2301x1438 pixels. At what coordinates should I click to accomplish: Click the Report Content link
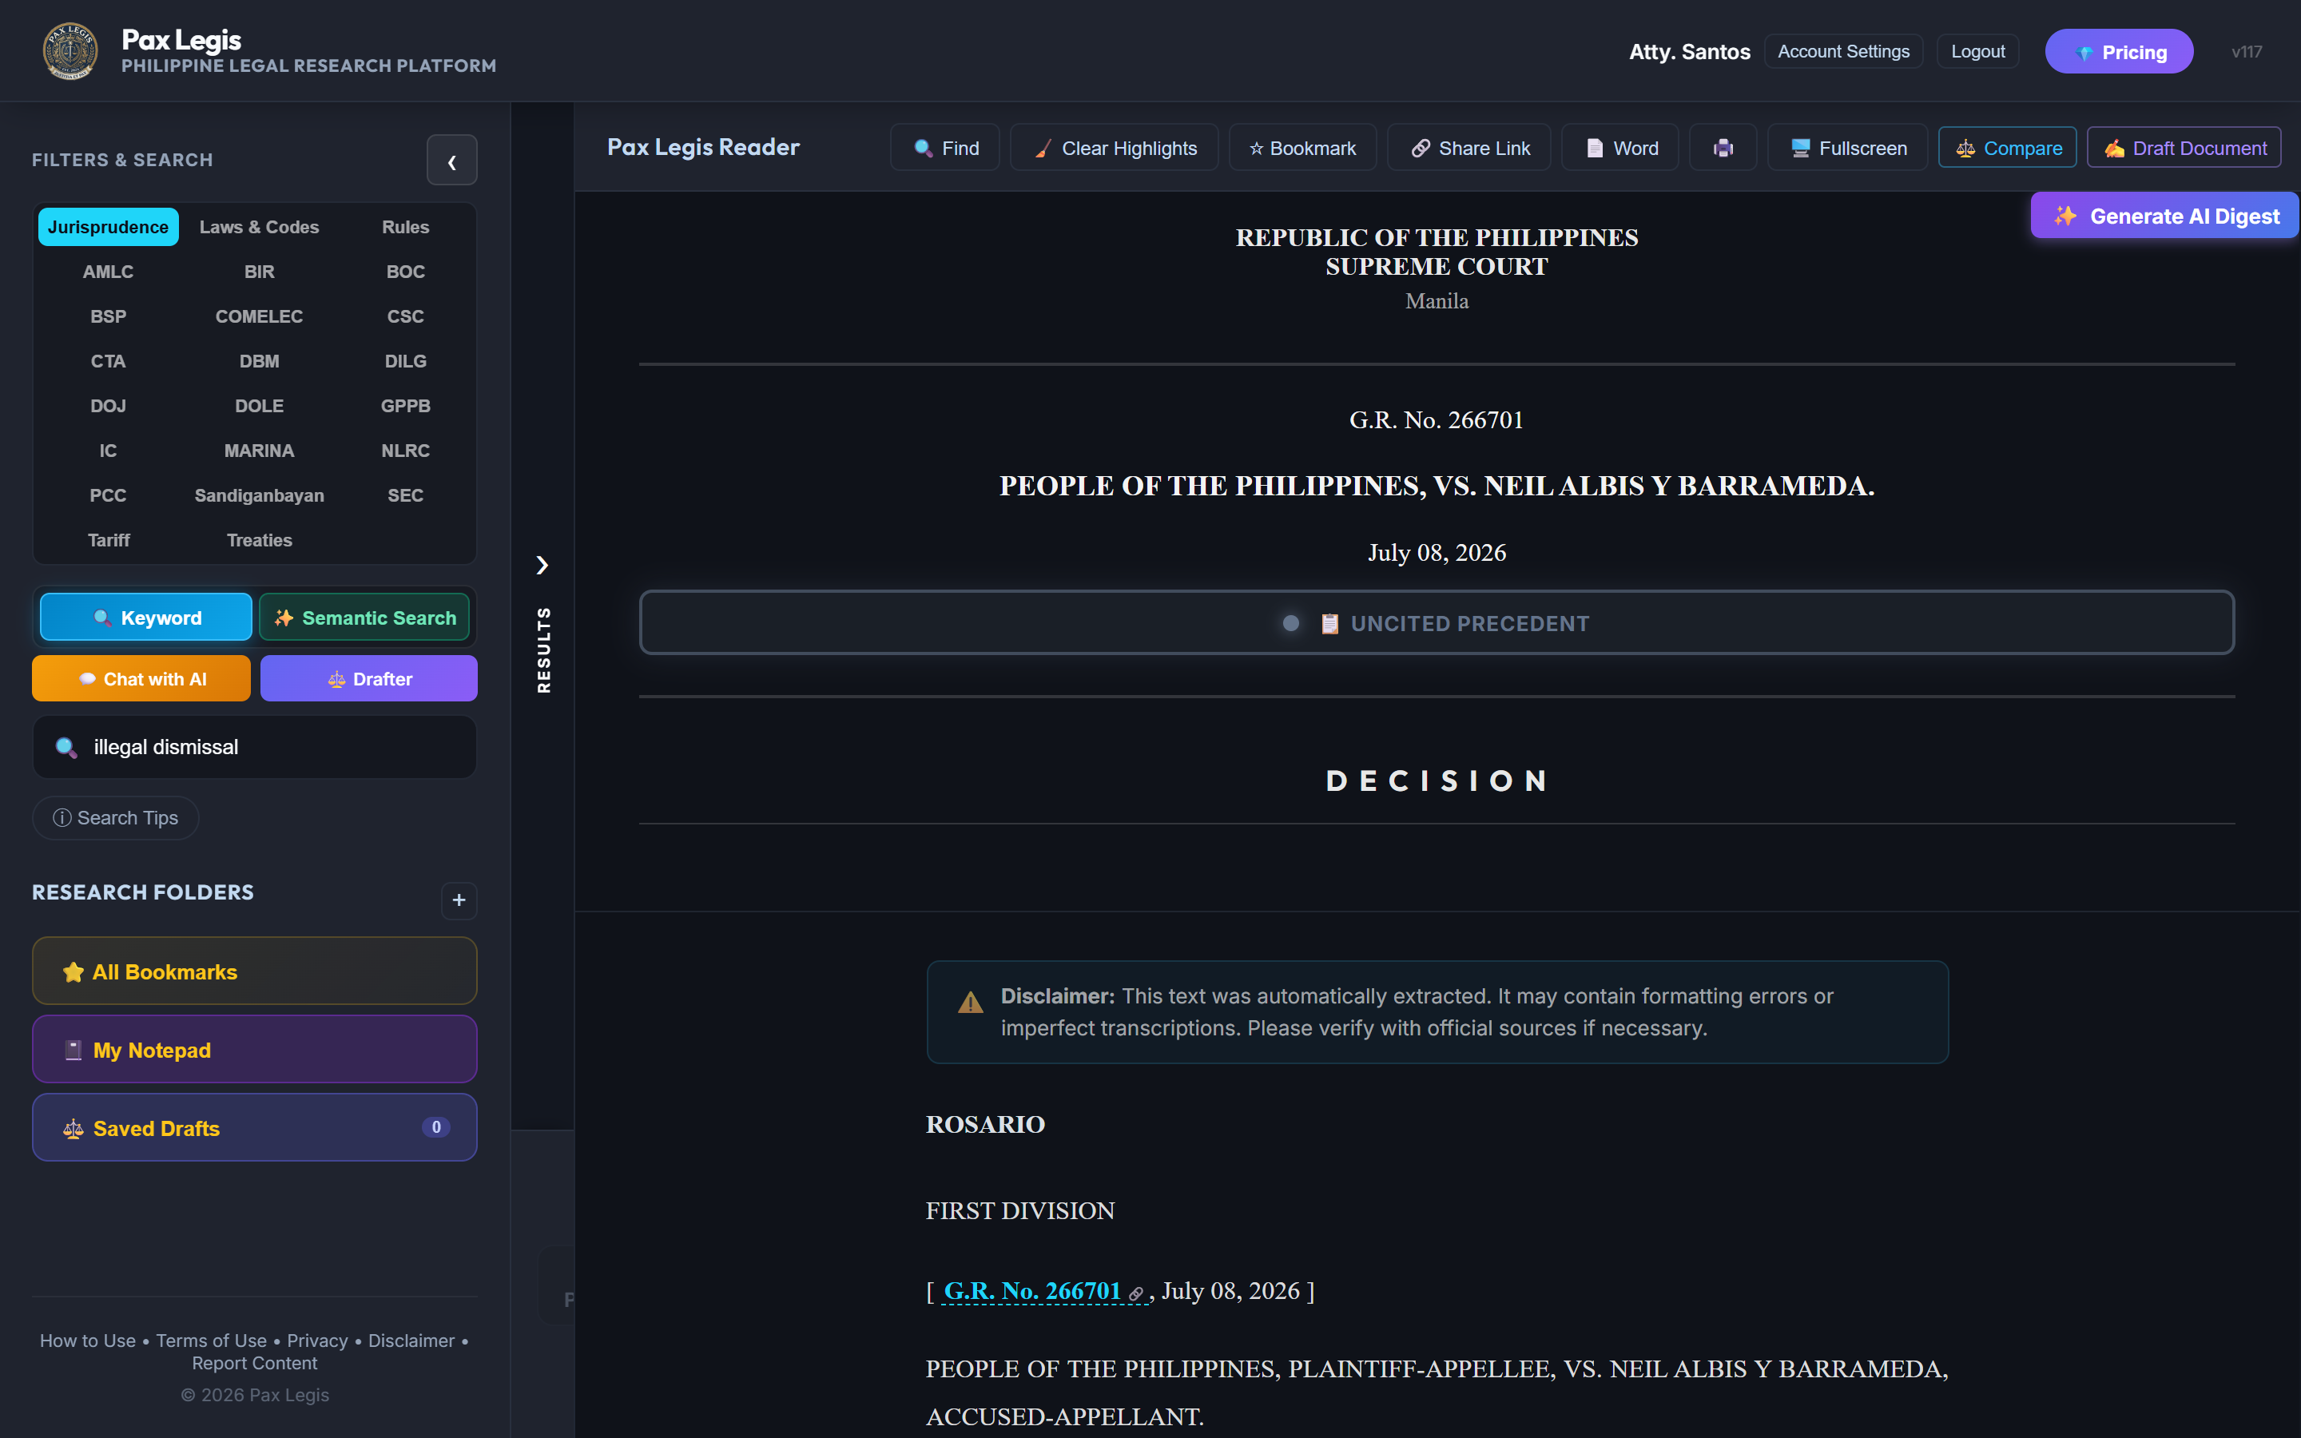coord(255,1363)
